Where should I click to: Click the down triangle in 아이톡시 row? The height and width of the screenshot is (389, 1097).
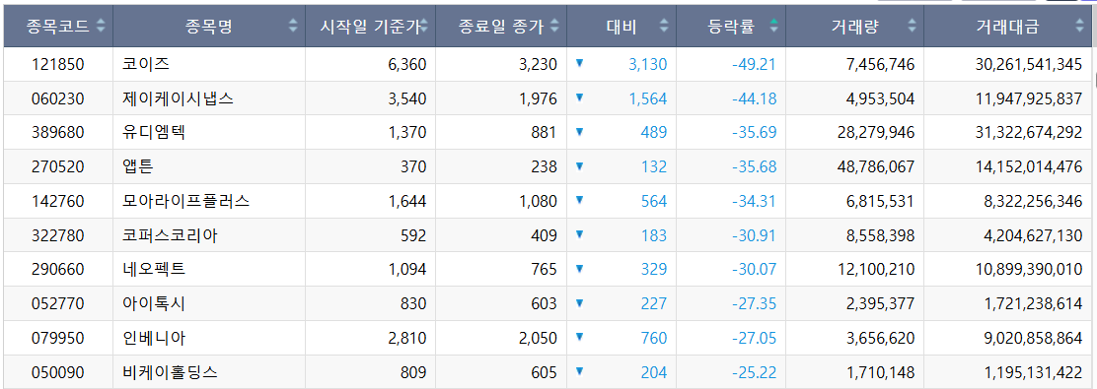(x=579, y=303)
